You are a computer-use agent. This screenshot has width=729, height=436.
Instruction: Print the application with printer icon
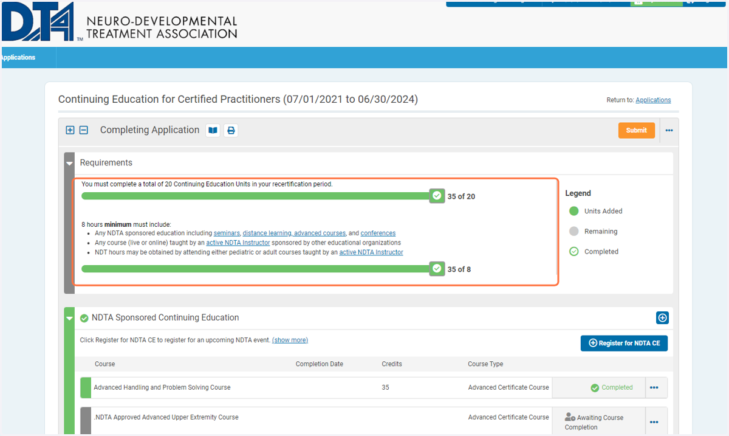tap(231, 130)
